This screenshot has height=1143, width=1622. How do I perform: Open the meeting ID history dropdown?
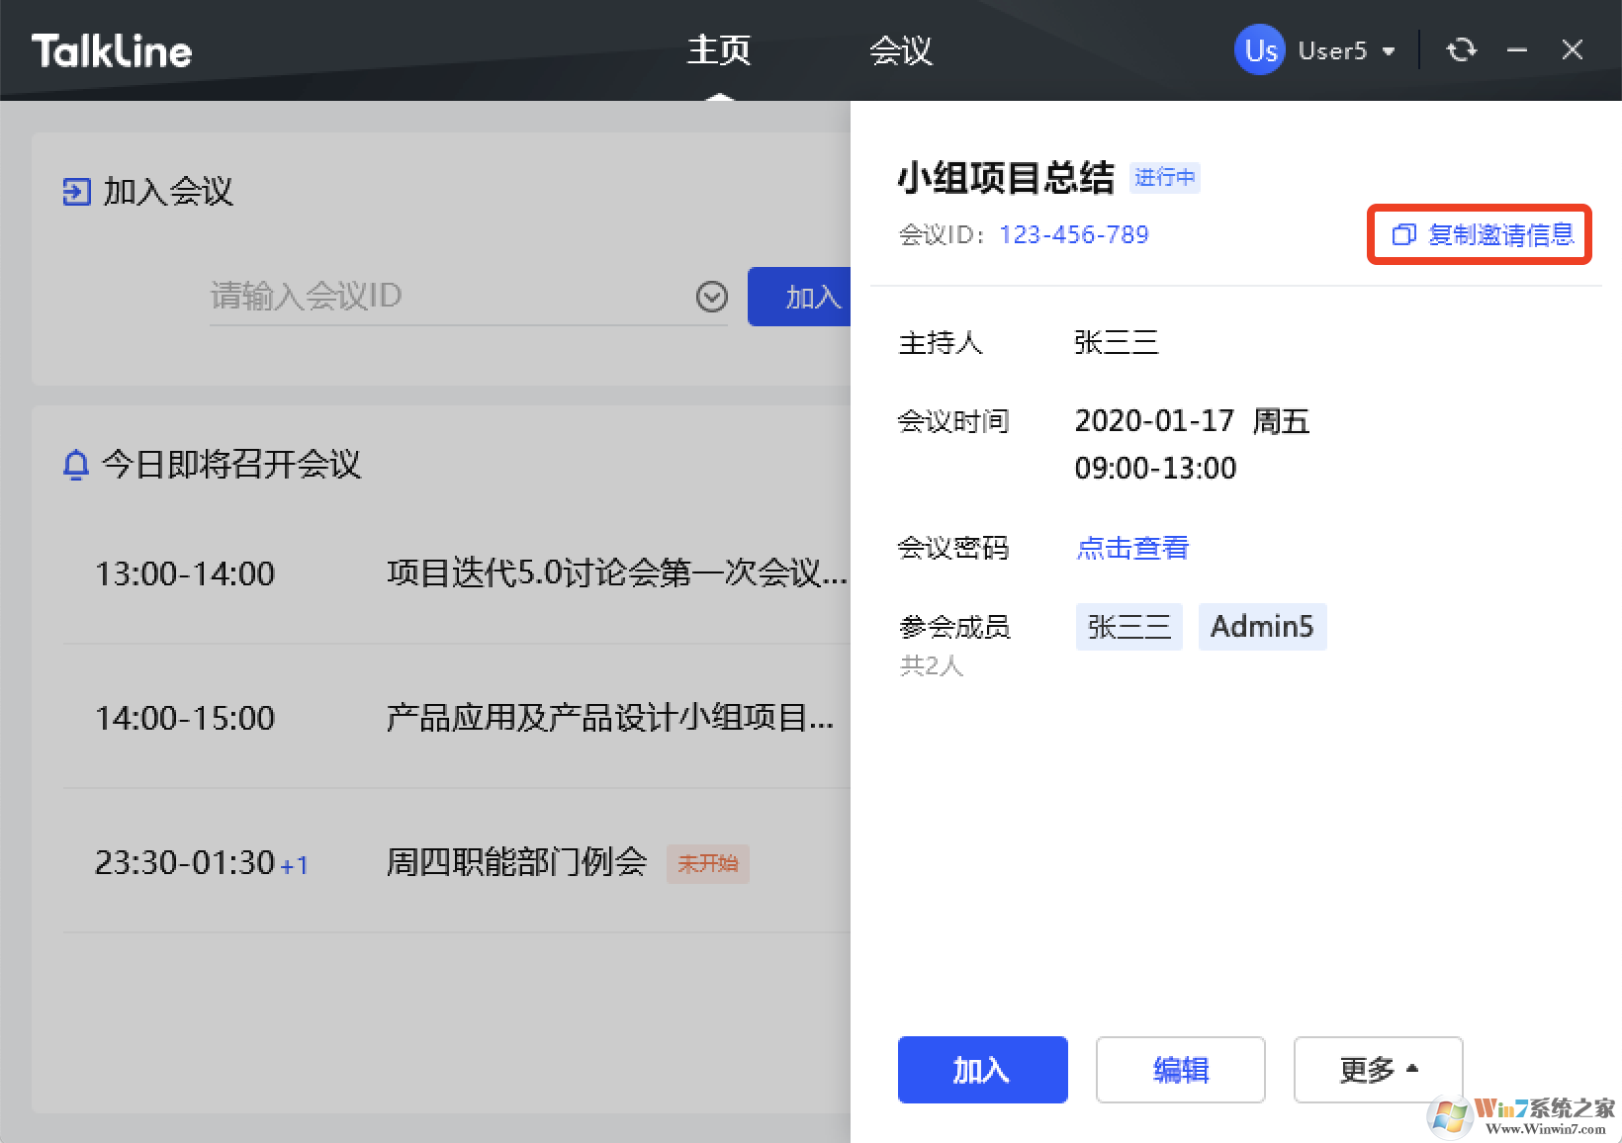[x=710, y=297]
